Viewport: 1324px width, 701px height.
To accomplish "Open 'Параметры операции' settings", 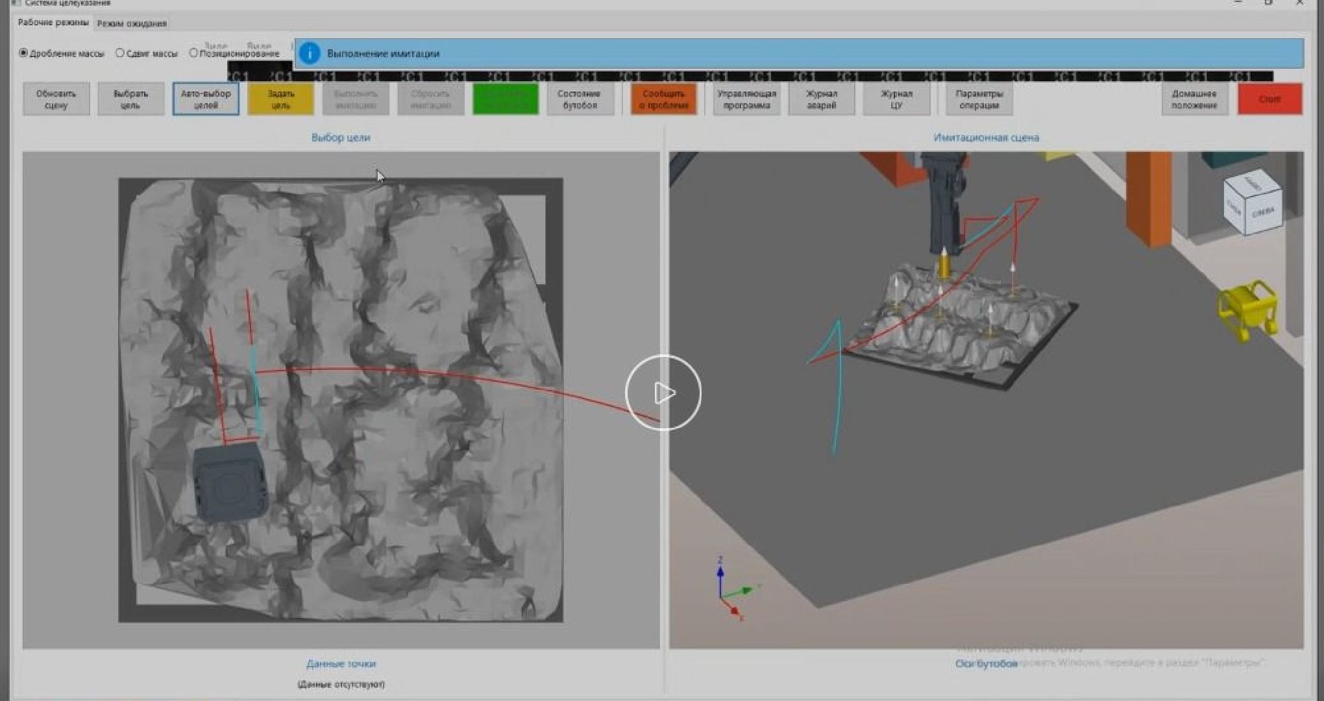I will tap(979, 99).
